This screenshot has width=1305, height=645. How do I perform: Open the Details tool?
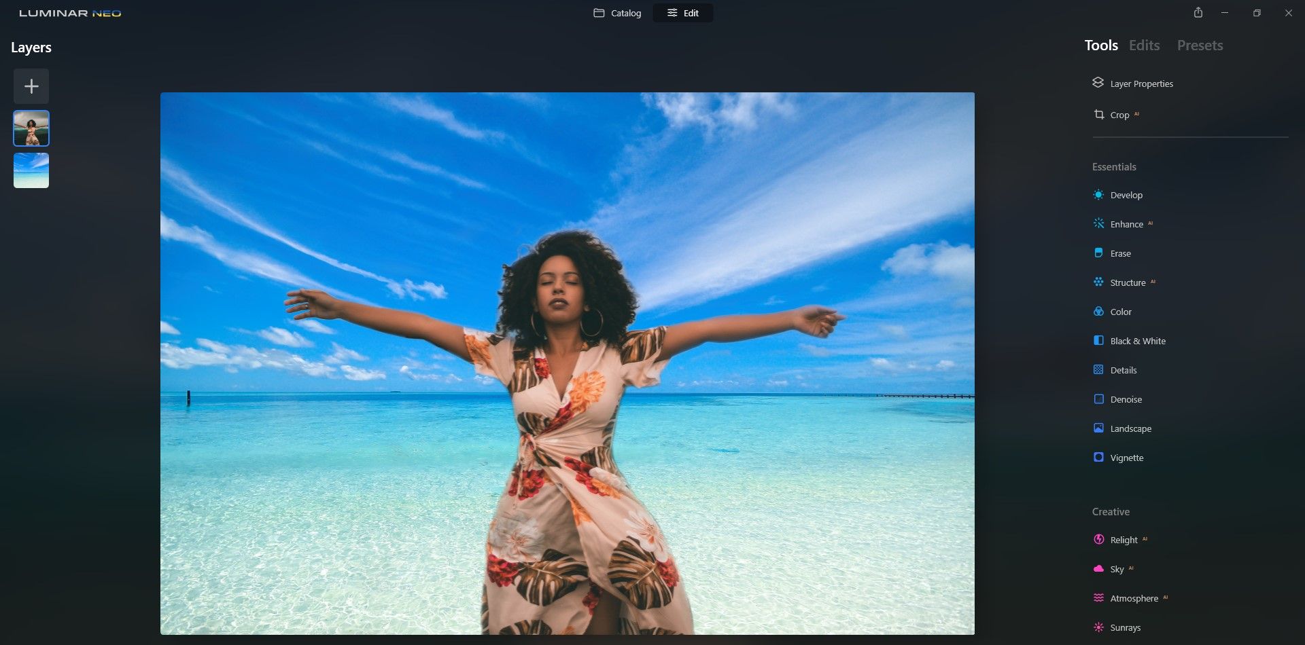[x=1115, y=370]
